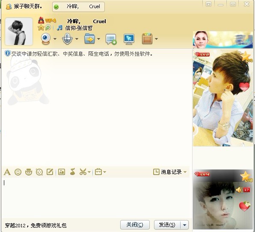
Task: Open message history 消息记录
Action: tap(168, 172)
